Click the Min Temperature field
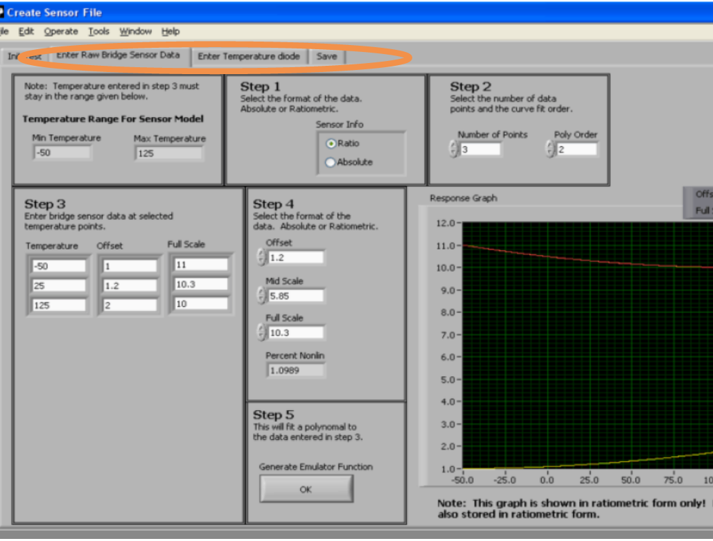Viewport: 713px width, 541px height. point(62,153)
